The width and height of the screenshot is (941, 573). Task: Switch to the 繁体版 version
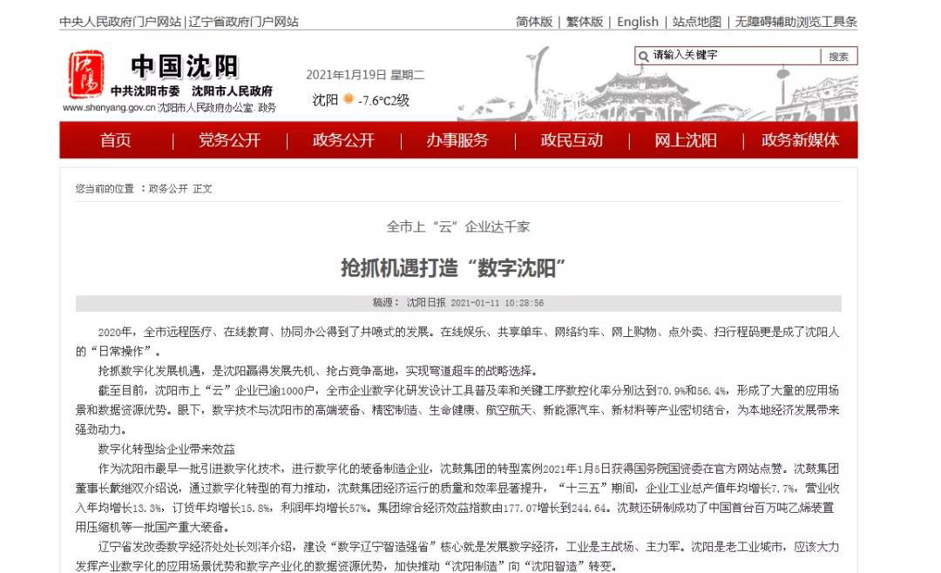583,22
